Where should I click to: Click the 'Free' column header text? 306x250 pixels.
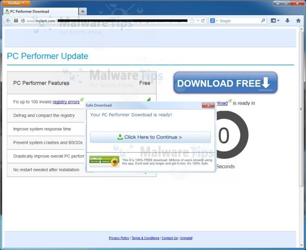point(145,83)
